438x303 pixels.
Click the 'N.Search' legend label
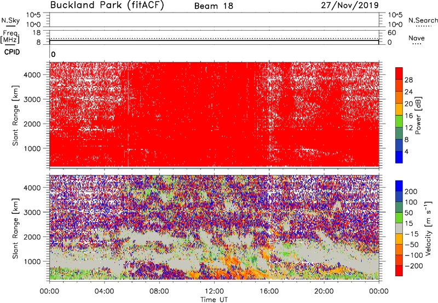pos(423,20)
